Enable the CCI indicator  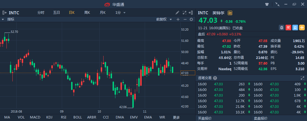tap(106, 117)
